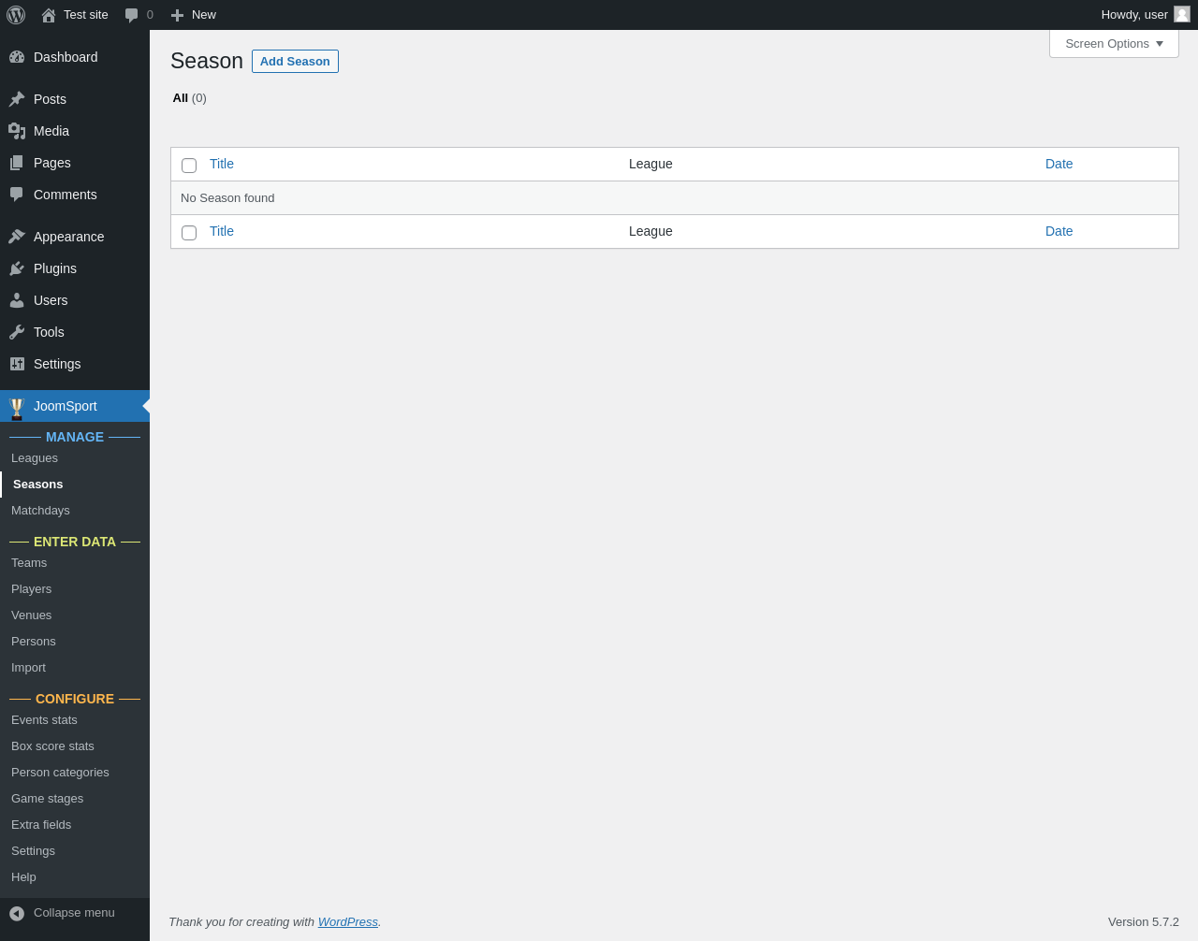Tick the select-all checkbox in table footer

click(189, 233)
